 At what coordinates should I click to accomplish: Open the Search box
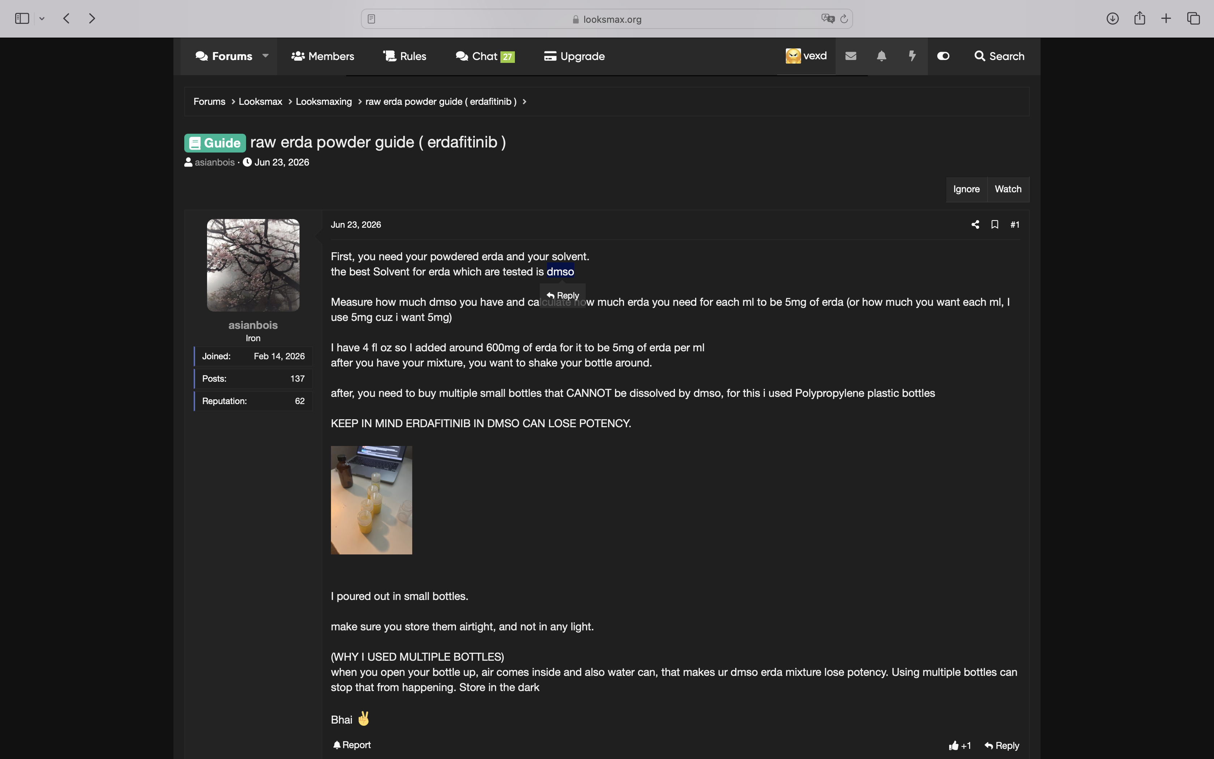pyautogui.click(x=999, y=56)
